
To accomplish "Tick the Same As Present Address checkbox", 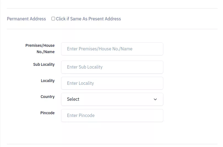I will 53,19.
